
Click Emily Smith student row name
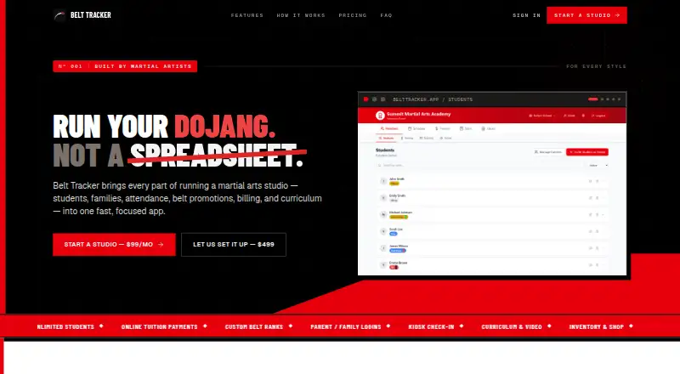tap(397, 195)
